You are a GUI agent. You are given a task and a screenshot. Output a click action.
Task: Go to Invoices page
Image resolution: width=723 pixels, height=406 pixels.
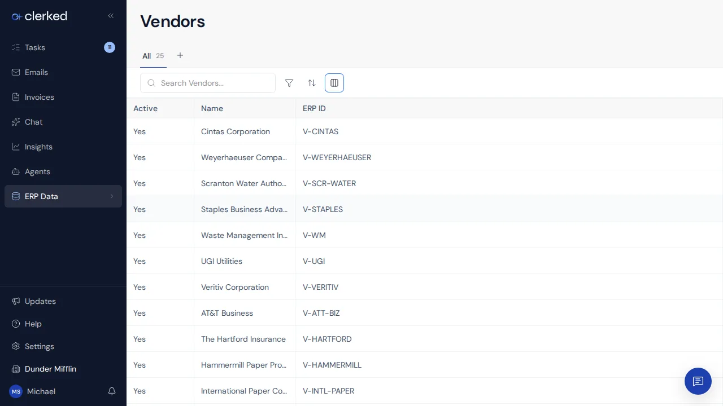pyautogui.click(x=63, y=97)
